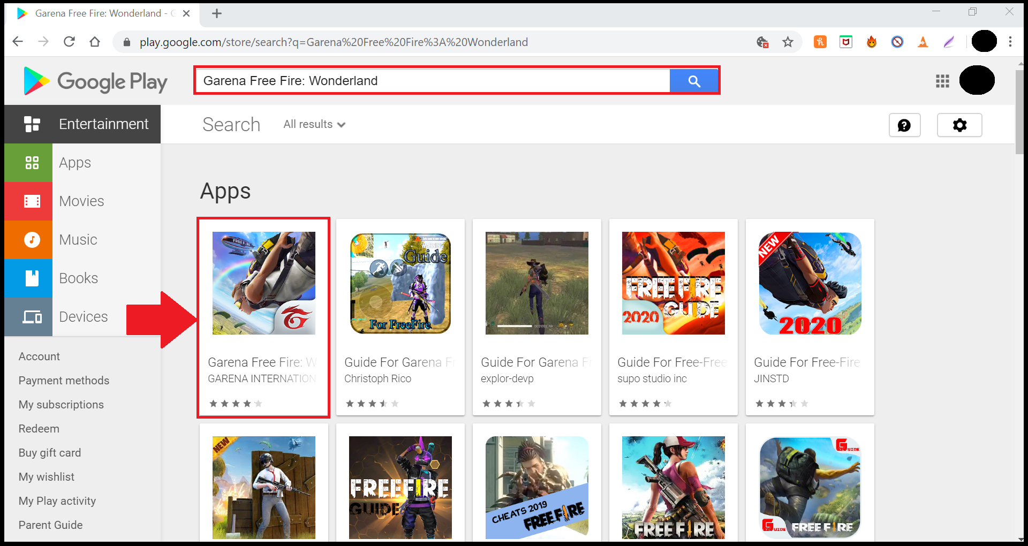Open the Account link
This screenshot has width=1028, height=546.
[39, 357]
